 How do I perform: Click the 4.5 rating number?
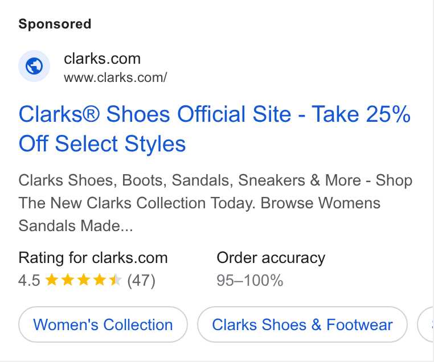click(29, 280)
